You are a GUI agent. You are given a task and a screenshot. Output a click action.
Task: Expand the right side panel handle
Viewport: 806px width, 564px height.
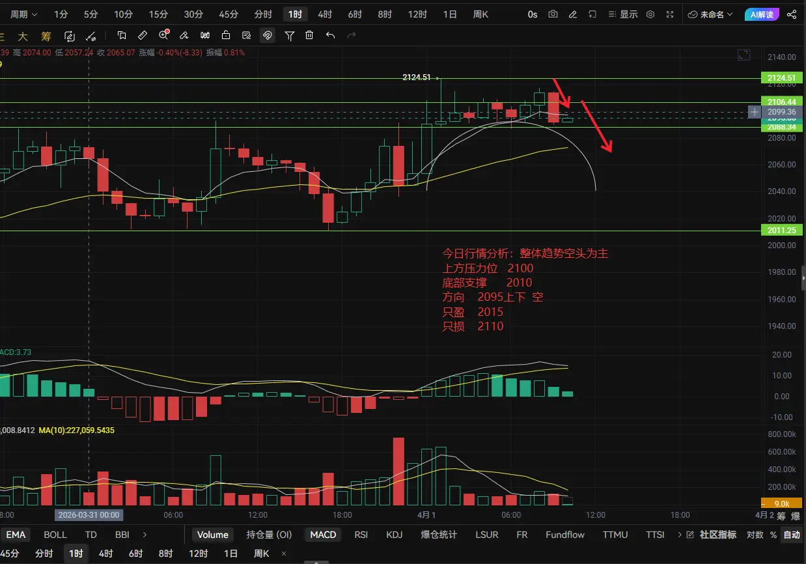[803, 277]
